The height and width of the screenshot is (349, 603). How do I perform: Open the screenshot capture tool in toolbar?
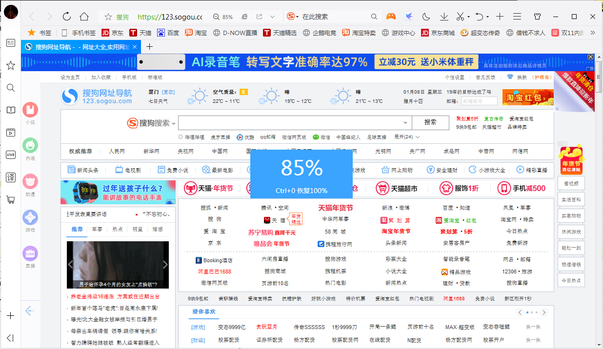click(461, 16)
